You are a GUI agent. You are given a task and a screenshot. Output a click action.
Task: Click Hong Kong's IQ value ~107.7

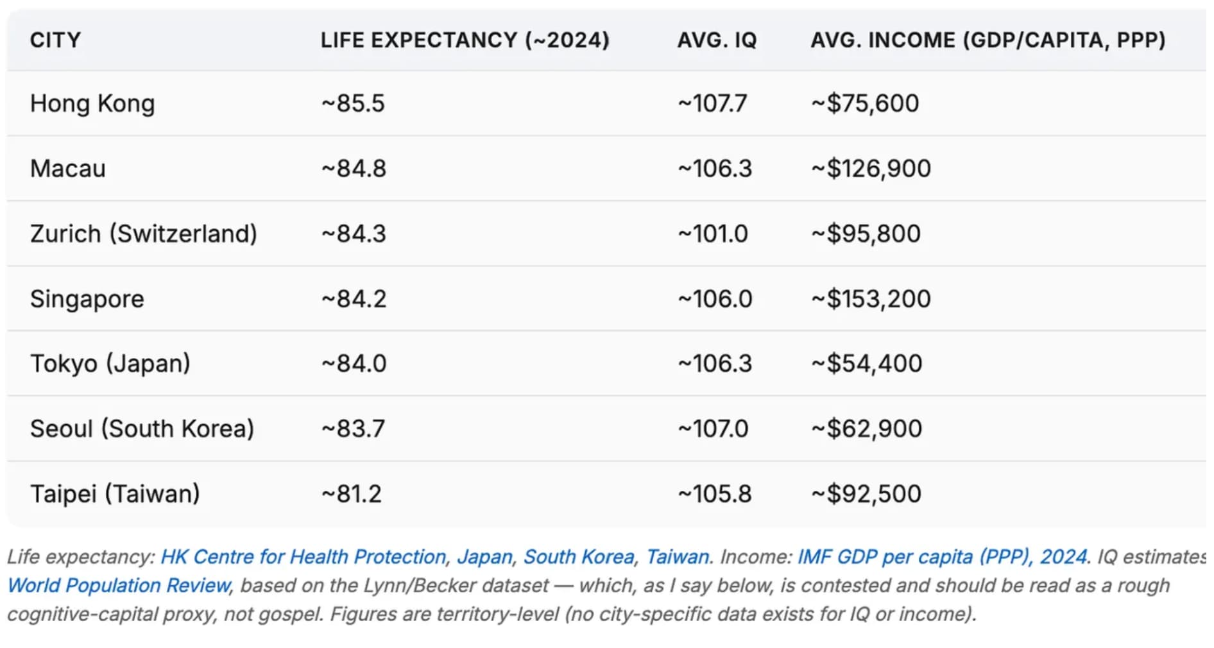point(712,103)
